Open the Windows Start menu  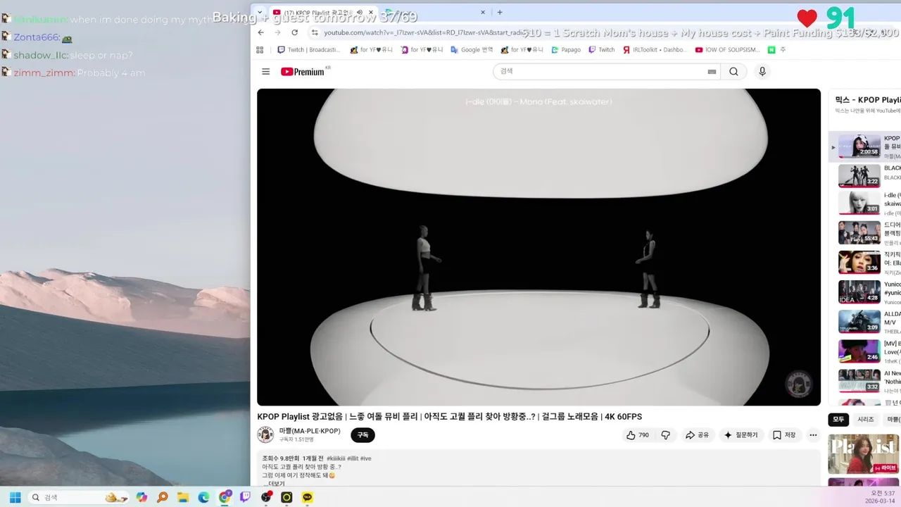click(15, 497)
